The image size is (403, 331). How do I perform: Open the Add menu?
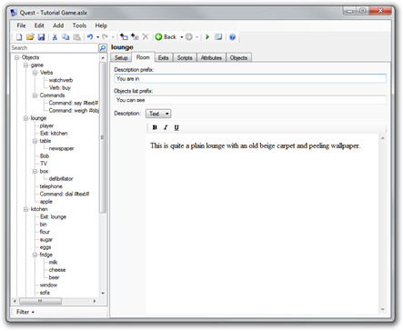pos(58,25)
